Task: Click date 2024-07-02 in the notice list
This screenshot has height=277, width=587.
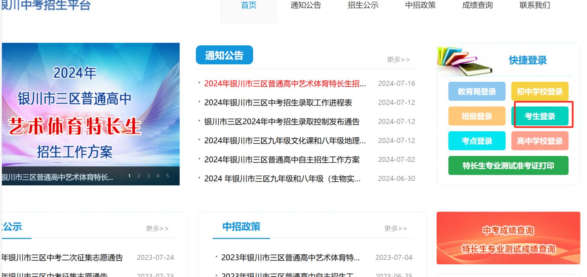Action: coord(397,160)
